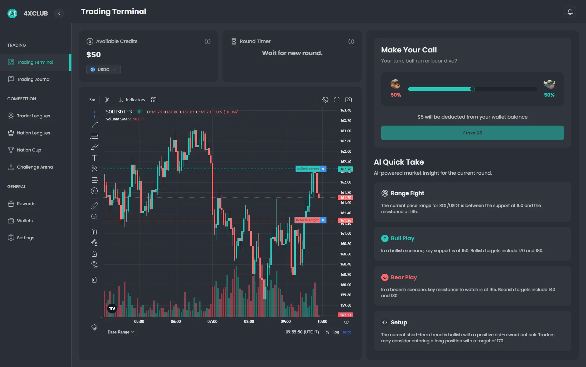Select candlestick chart style icon
Image resolution: width=586 pixels, height=367 pixels.
[107, 100]
